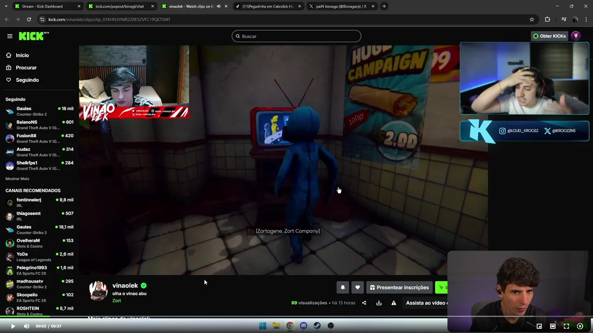Click the report warning icon
The image size is (593, 333).
pos(394,303)
